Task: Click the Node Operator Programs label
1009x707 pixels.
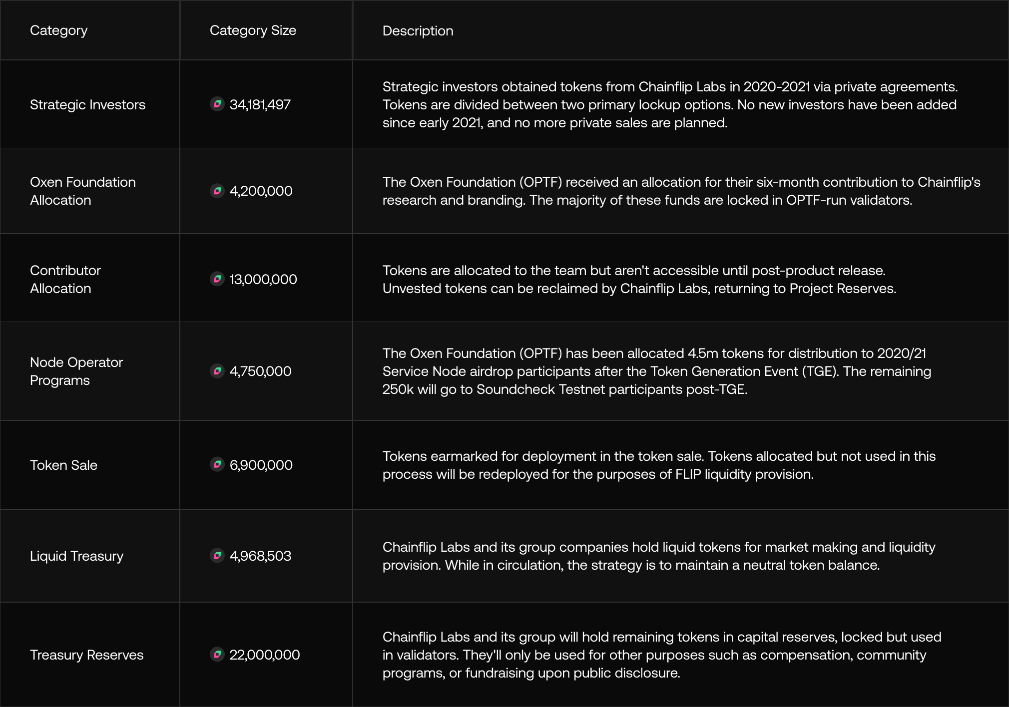Action: click(76, 371)
